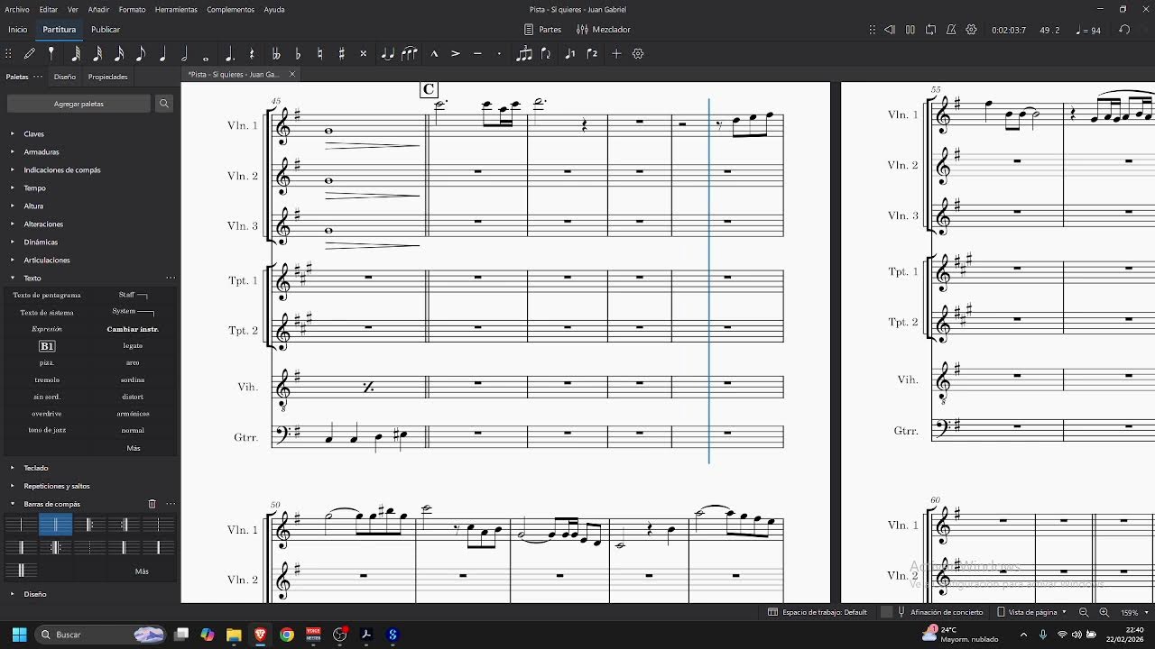Pause the playback
Screen dimensions: 1155x649
coord(910,30)
